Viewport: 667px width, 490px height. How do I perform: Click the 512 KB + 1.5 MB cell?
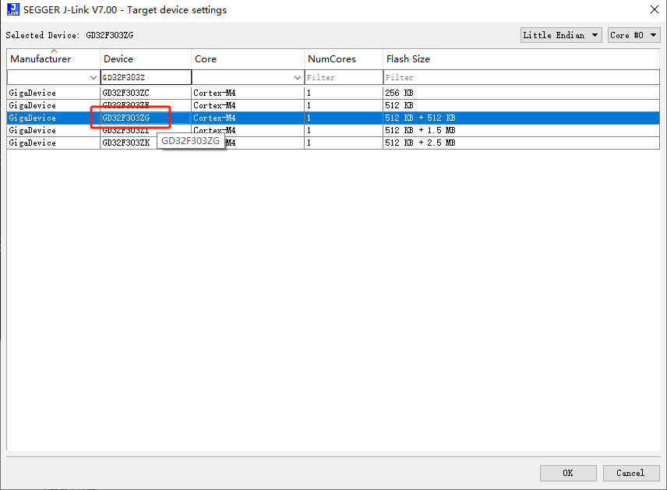click(521, 130)
